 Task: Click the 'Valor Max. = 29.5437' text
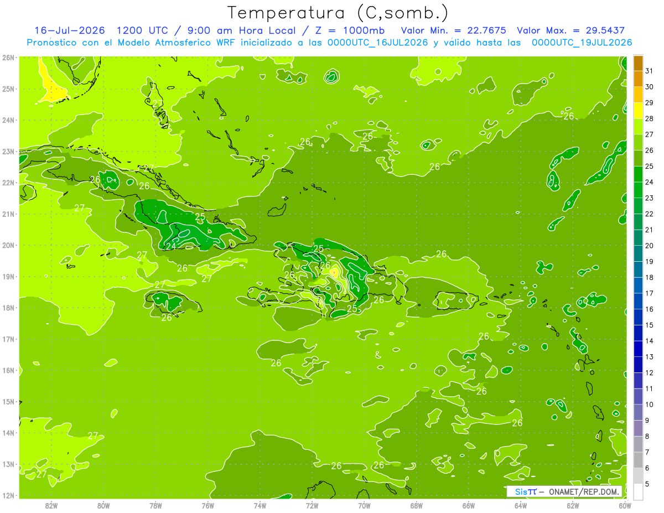570,30
